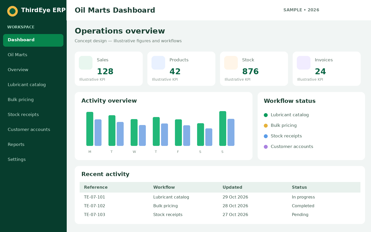Click the yellow Bulk pricing status dot
The image size is (371, 232).
pyautogui.click(x=266, y=126)
